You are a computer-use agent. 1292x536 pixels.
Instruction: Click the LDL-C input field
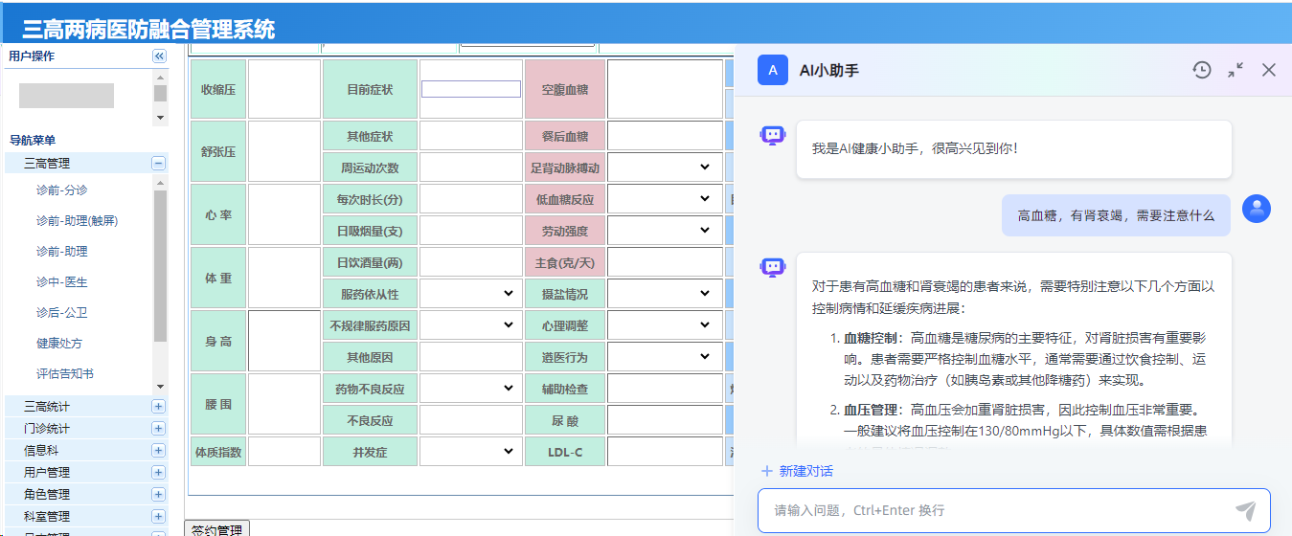[x=665, y=452]
